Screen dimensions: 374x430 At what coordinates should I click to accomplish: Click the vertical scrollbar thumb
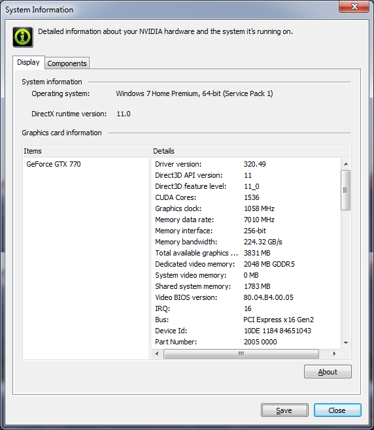346,190
